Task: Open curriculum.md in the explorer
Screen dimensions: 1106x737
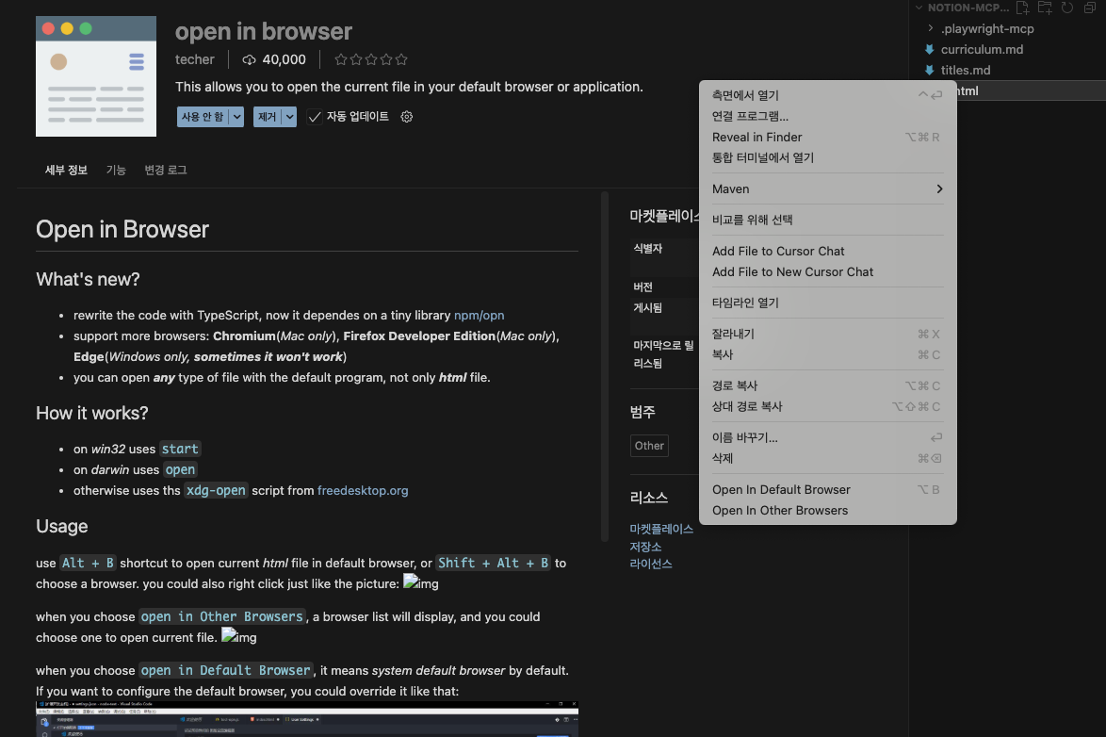Action: (x=982, y=49)
